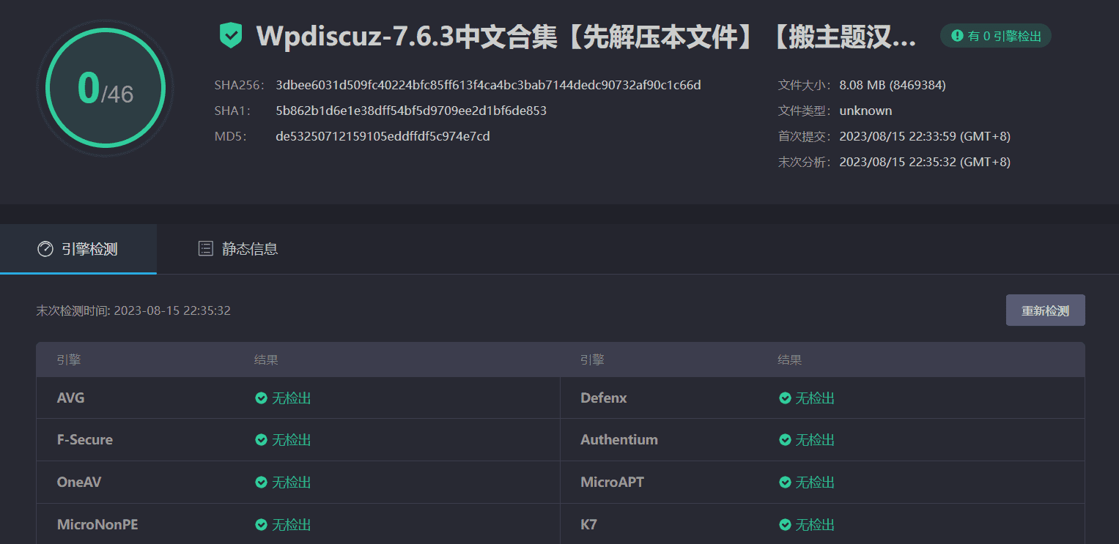The image size is (1119, 544).
Task: Click the check icon in Authentium row
Action: (x=785, y=440)
